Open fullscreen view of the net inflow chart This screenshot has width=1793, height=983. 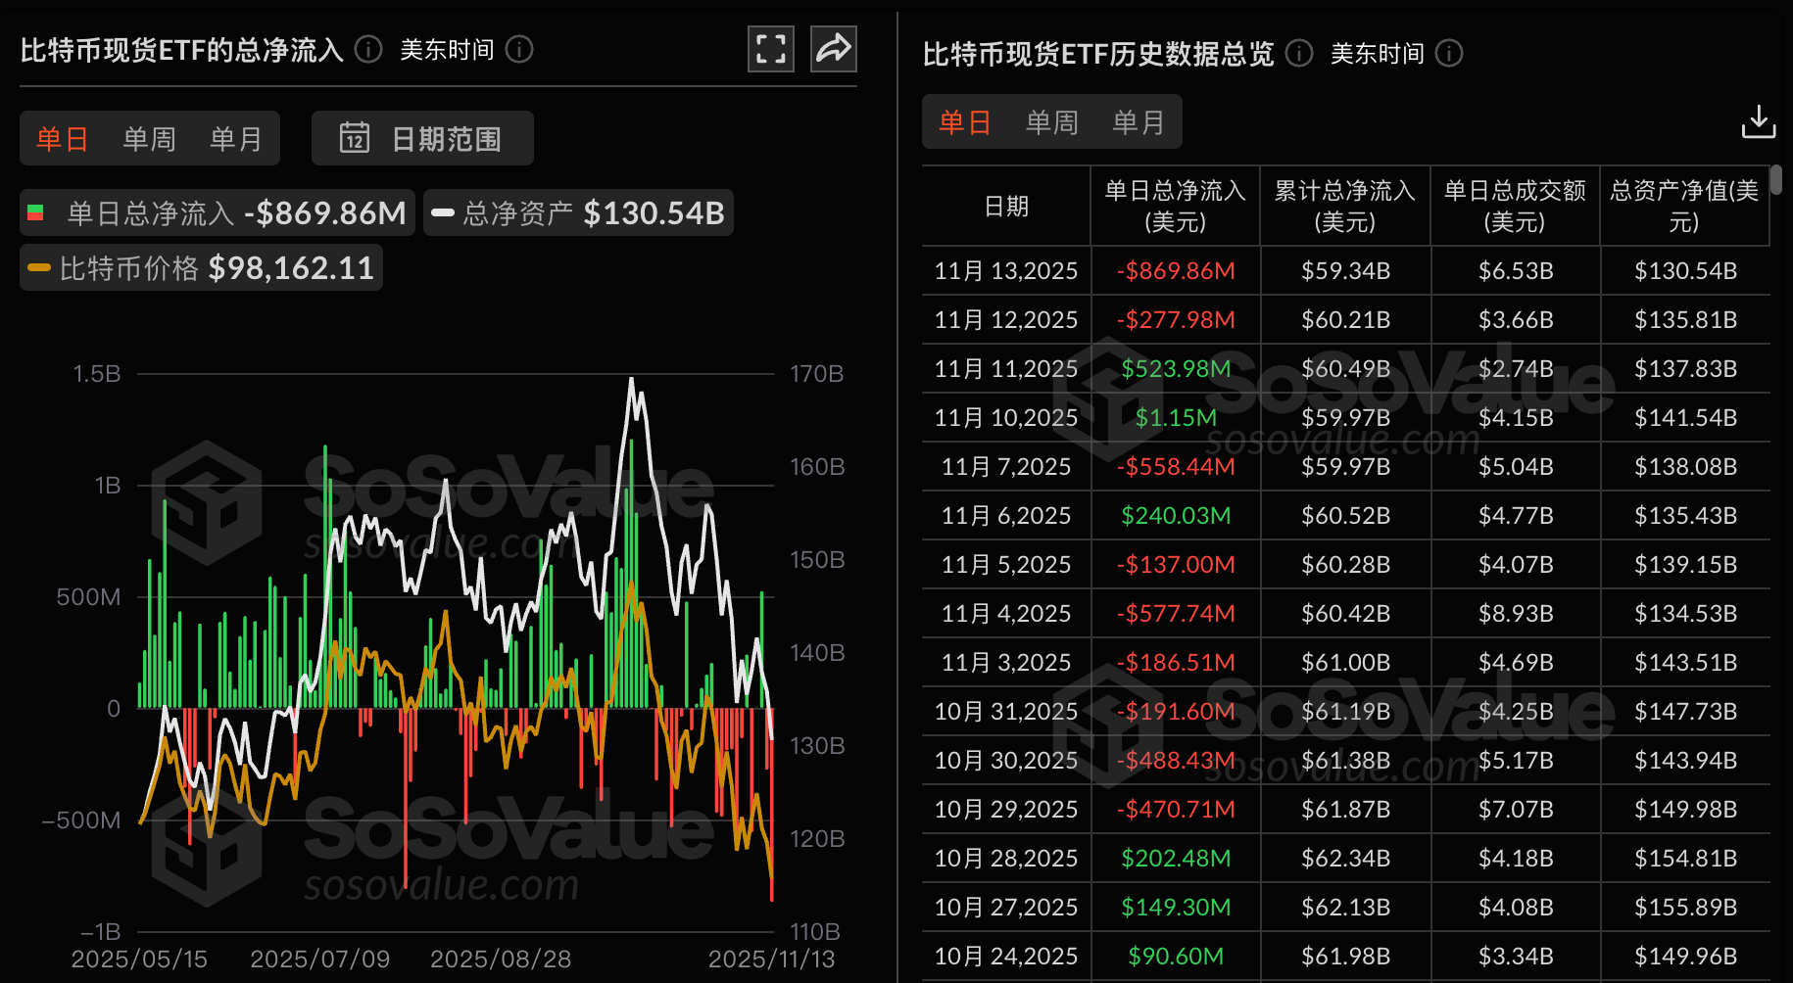771,48
